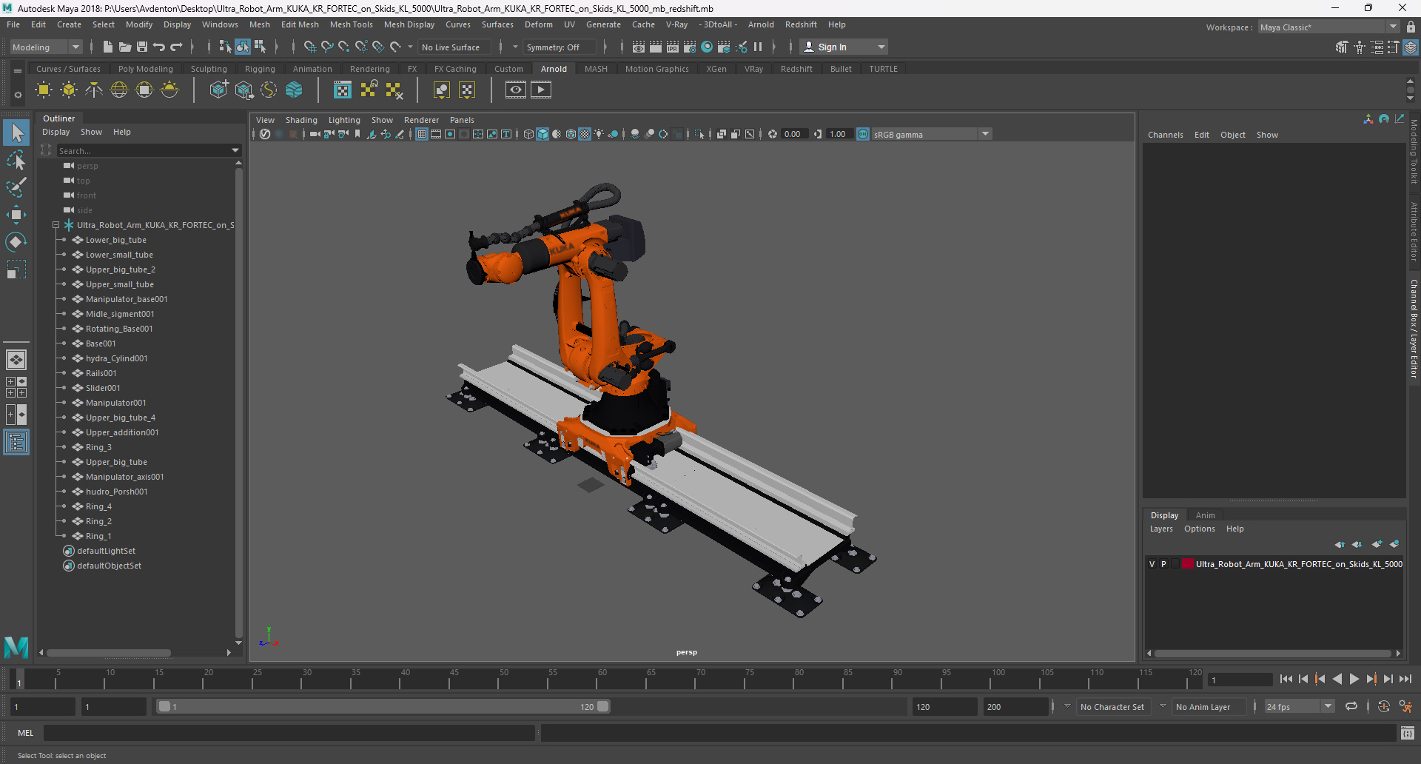
Task: Switch to the Rigging shelf tab
Action: [x=260, y=69]
